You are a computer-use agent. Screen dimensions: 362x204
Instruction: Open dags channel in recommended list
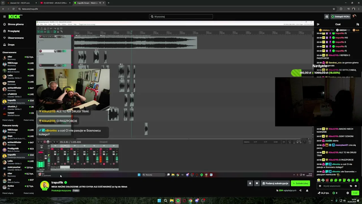(18, 137)
